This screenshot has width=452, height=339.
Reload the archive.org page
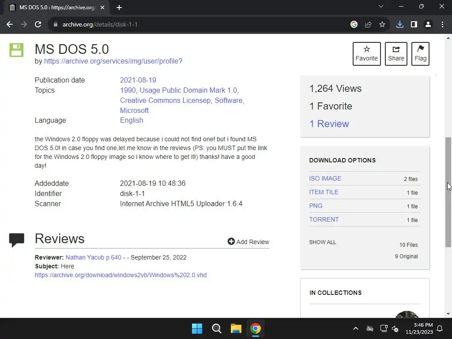click(x=38, y=25)
